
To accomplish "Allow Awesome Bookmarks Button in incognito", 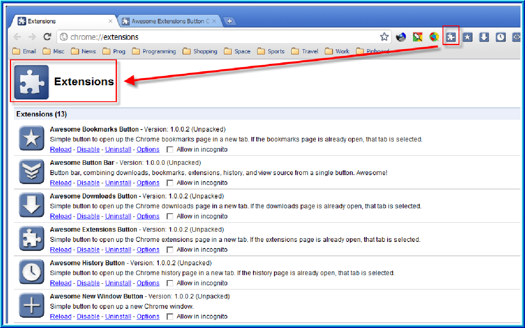I will (x=170, y=150).
